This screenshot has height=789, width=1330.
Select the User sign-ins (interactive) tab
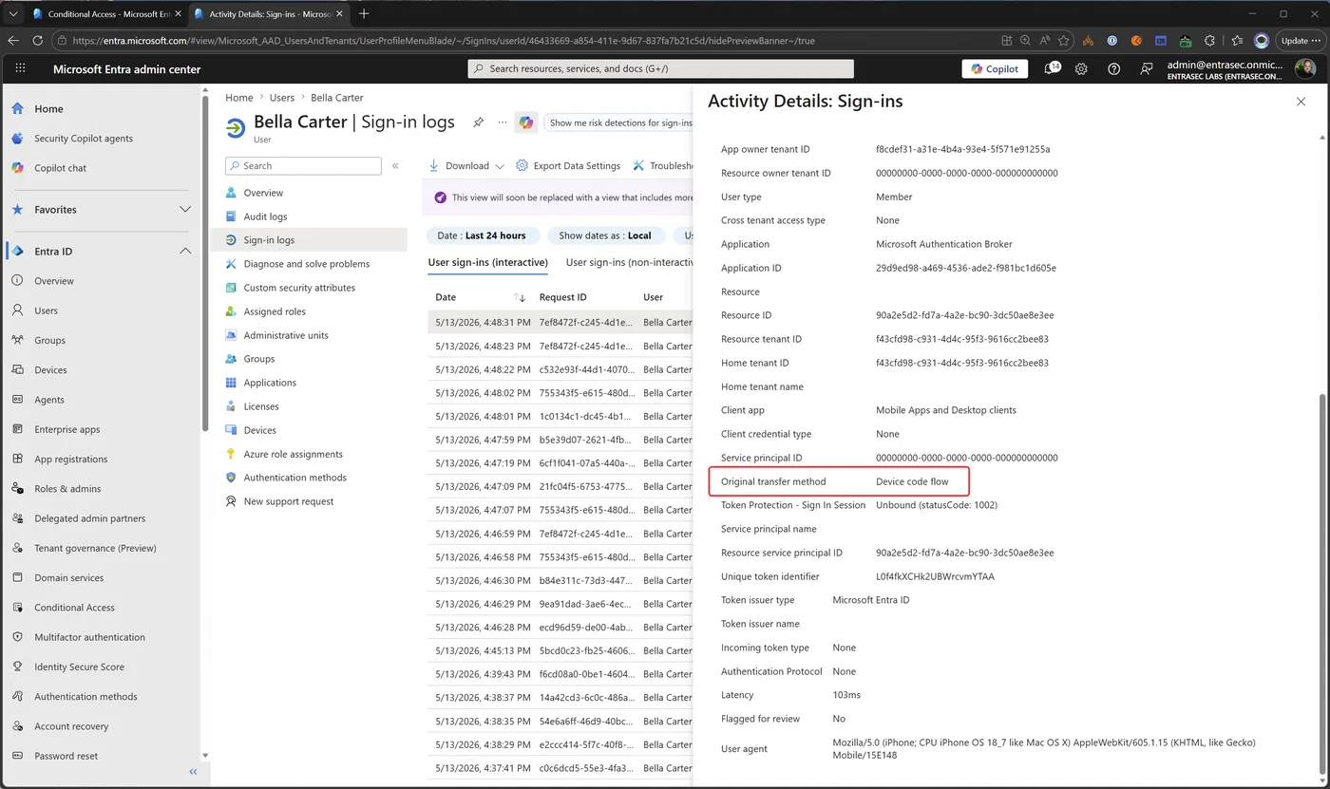click(x=487, y=262)
